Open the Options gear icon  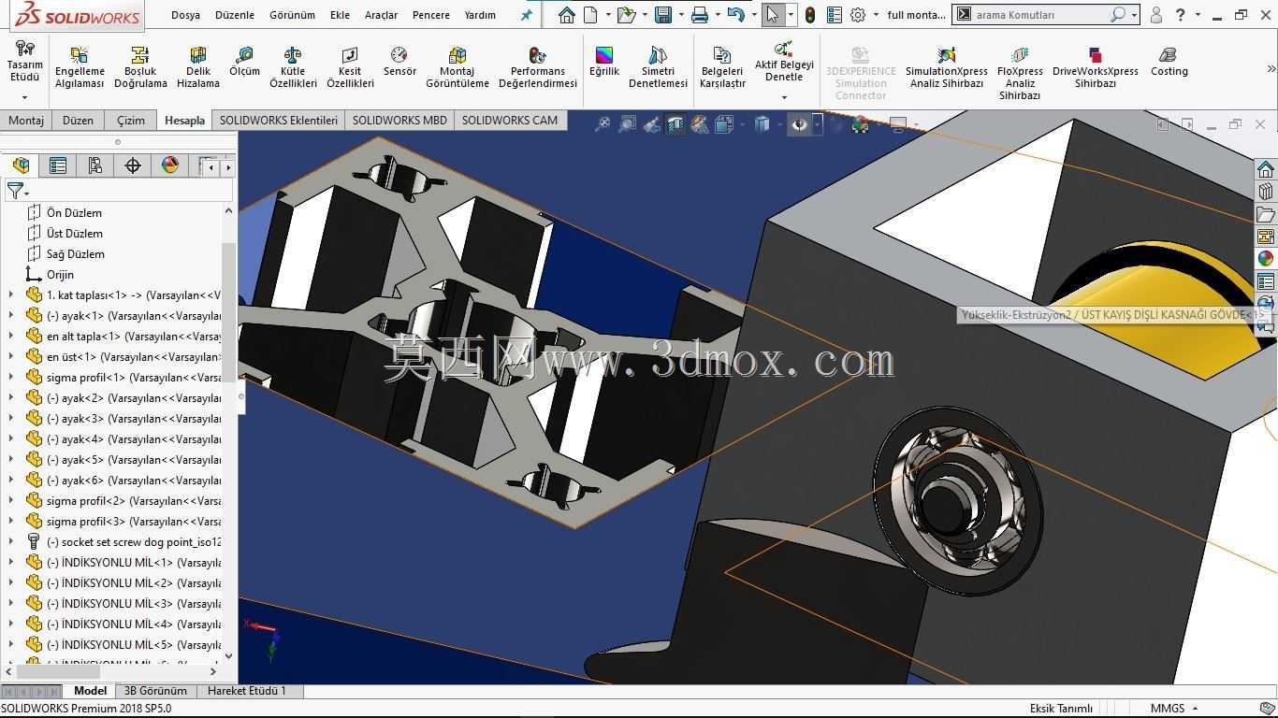857,15
